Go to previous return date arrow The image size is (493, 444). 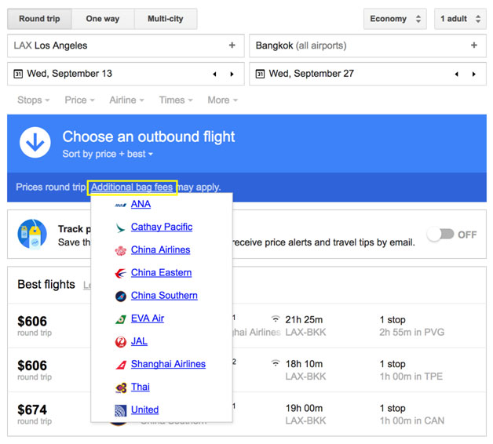click(457, 75)
